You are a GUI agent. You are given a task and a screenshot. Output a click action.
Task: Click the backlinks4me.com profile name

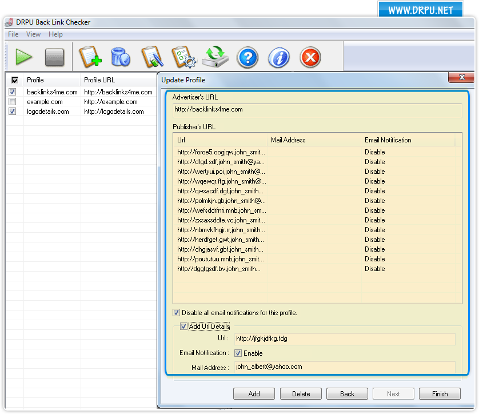52,92
